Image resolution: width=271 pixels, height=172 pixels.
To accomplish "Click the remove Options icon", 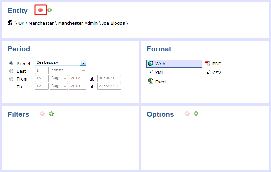I will tap(187, 114).
